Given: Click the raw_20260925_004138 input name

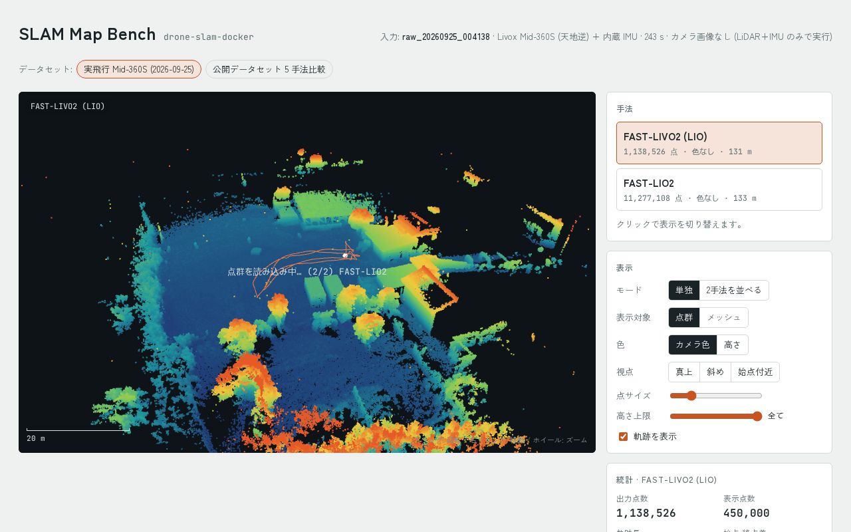Looking at the screenshot, I should pos(446,37).
